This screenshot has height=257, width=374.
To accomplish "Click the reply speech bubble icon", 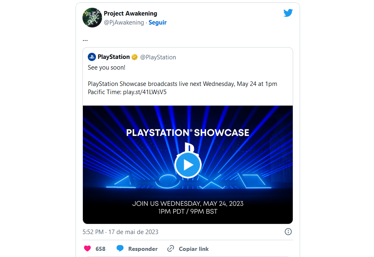I will pyautogui.click(x=120, y=248).
